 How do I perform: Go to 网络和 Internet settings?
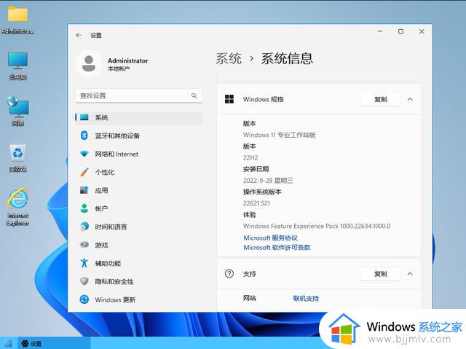(139, 154)
